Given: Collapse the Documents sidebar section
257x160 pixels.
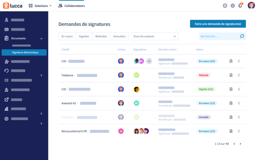Looking at the screenshot, I should tap(41, 39).
